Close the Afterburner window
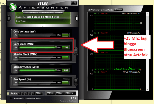Screen dimensions: 154x104 (76, 3)
